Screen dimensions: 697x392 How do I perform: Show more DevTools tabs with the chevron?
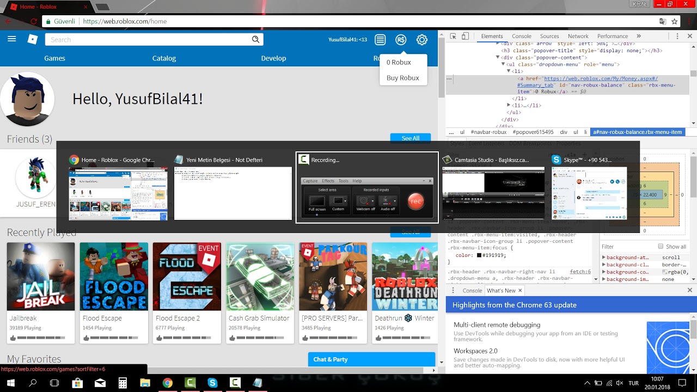pyautogui.click(x=639, y=36)
